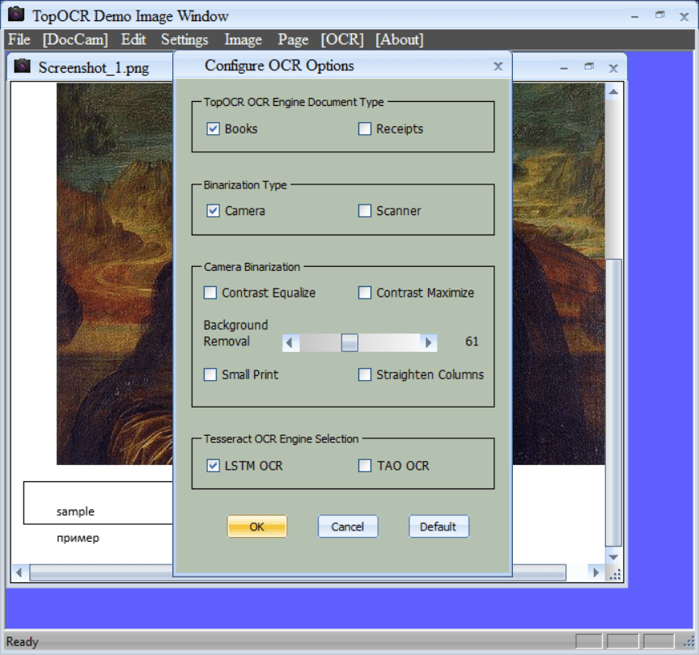Click the Ready status bar text
Screen dimensions: 699x655
click(23, 641)
